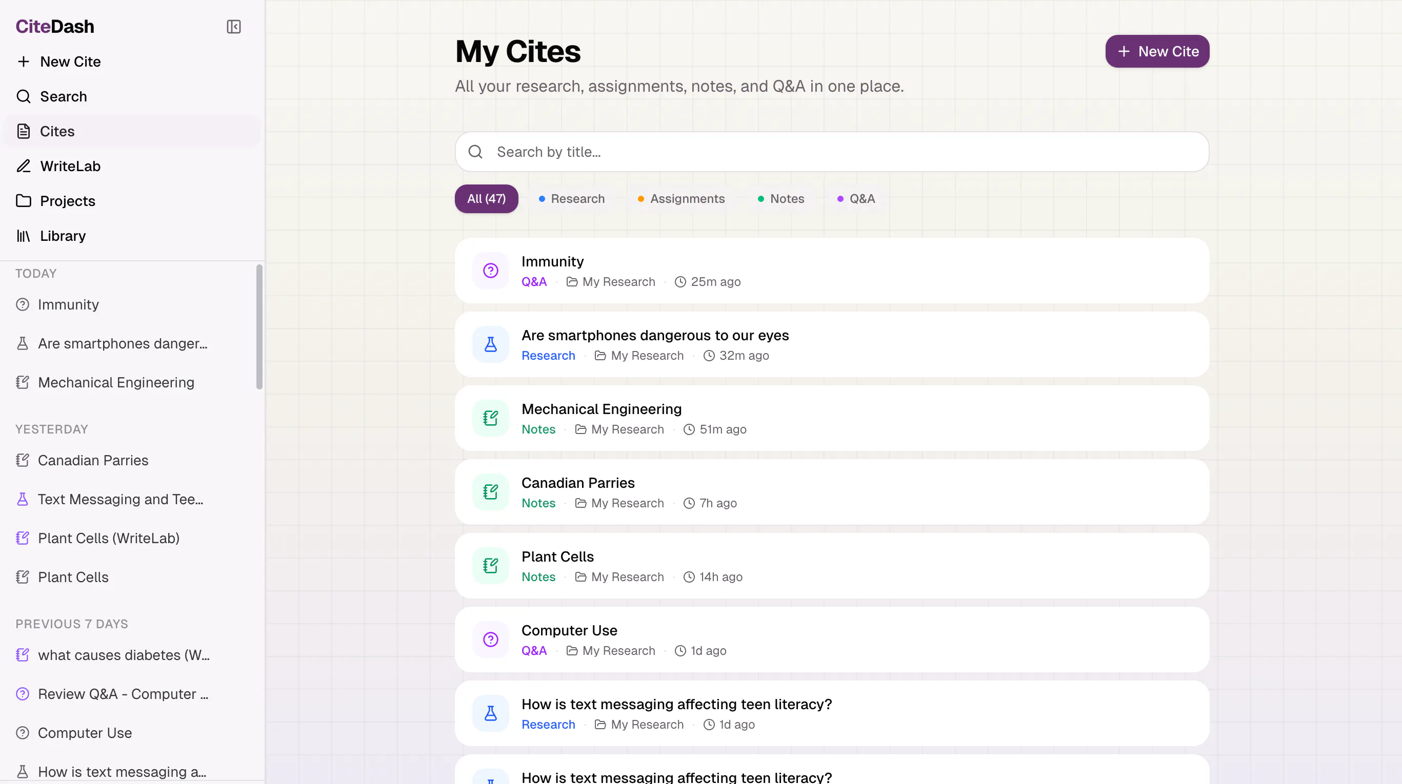The image size is (1402, 784).
Task: Open the Computer Use Q&A card
Action: (832, 639)
